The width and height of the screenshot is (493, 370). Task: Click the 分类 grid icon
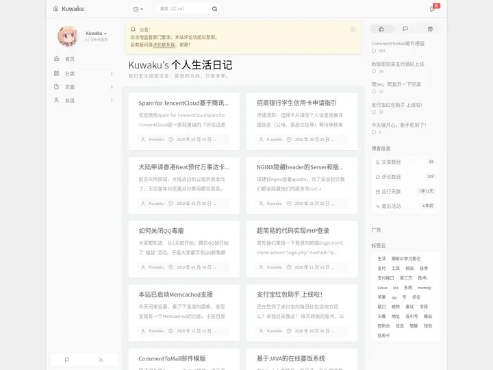[x=57, y=73]
